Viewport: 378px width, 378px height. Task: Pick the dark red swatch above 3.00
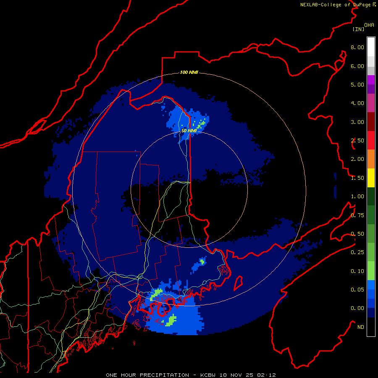371,122
